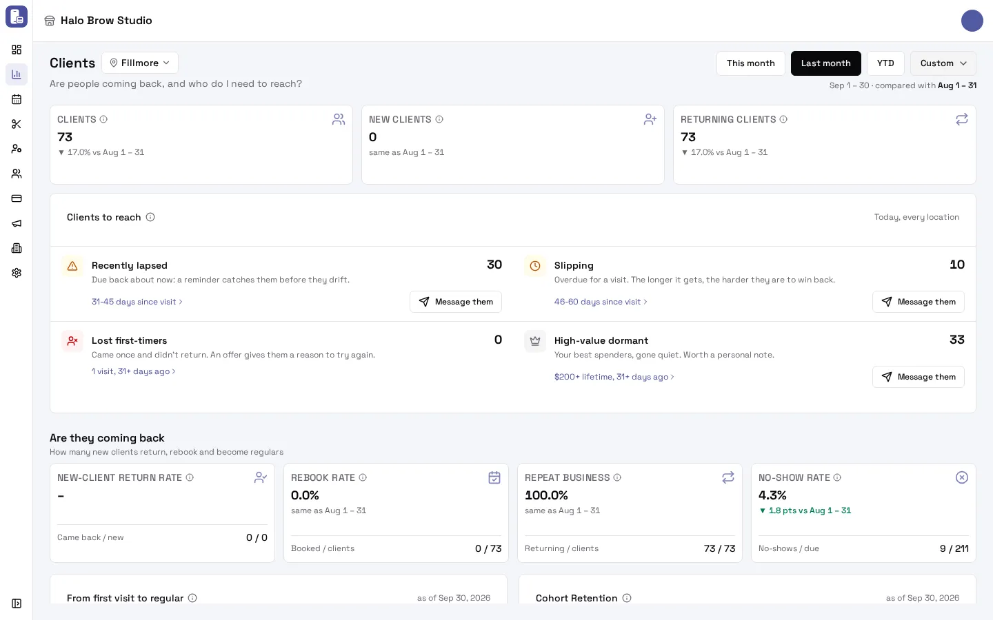Show info for RETURNING CLIENTS metric
Screen dimensions: 993x620
coord(783,119)
